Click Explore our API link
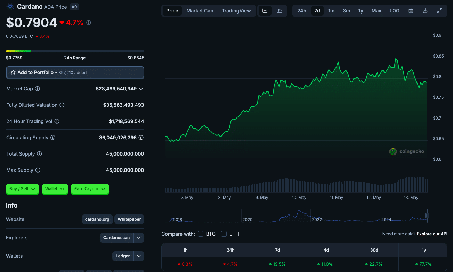 (x=432, y=234)
